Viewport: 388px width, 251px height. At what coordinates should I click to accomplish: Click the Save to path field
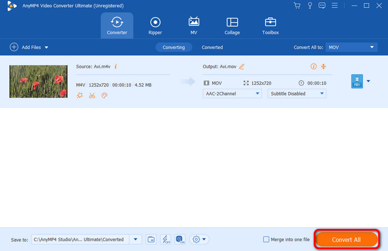[80, 239]
